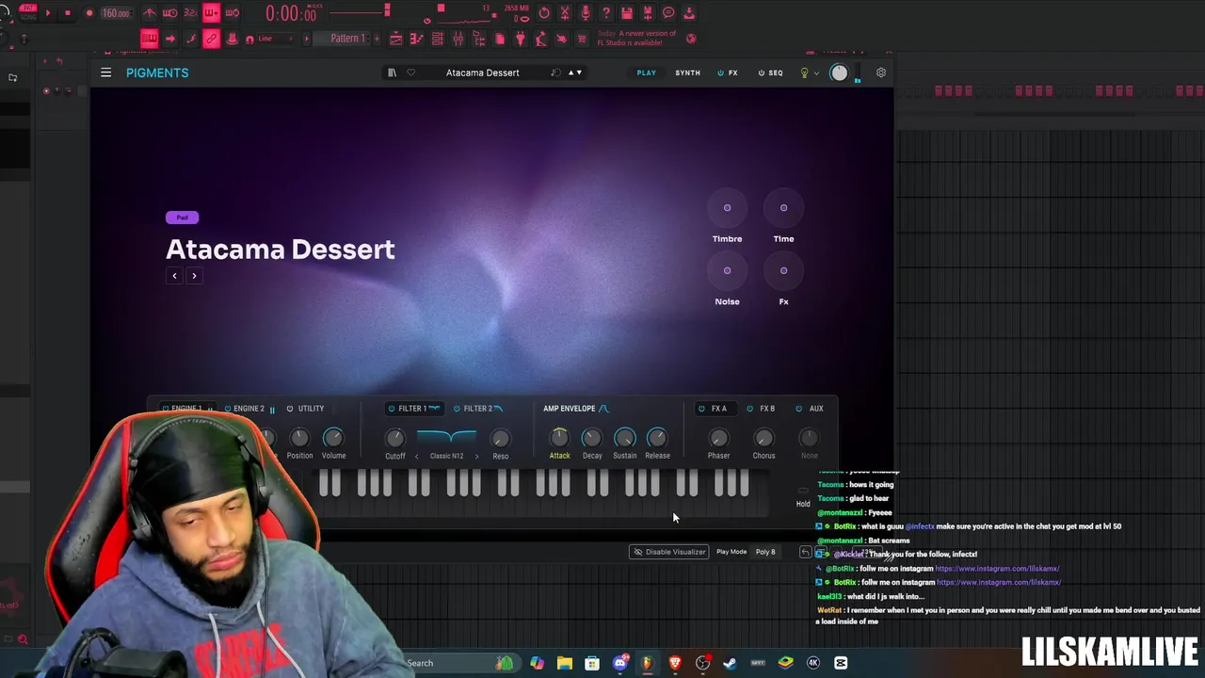The width and height of the screenshot is (1205, 678).
Task: Switch to the FX tab
Action: [x=733, y=73]
